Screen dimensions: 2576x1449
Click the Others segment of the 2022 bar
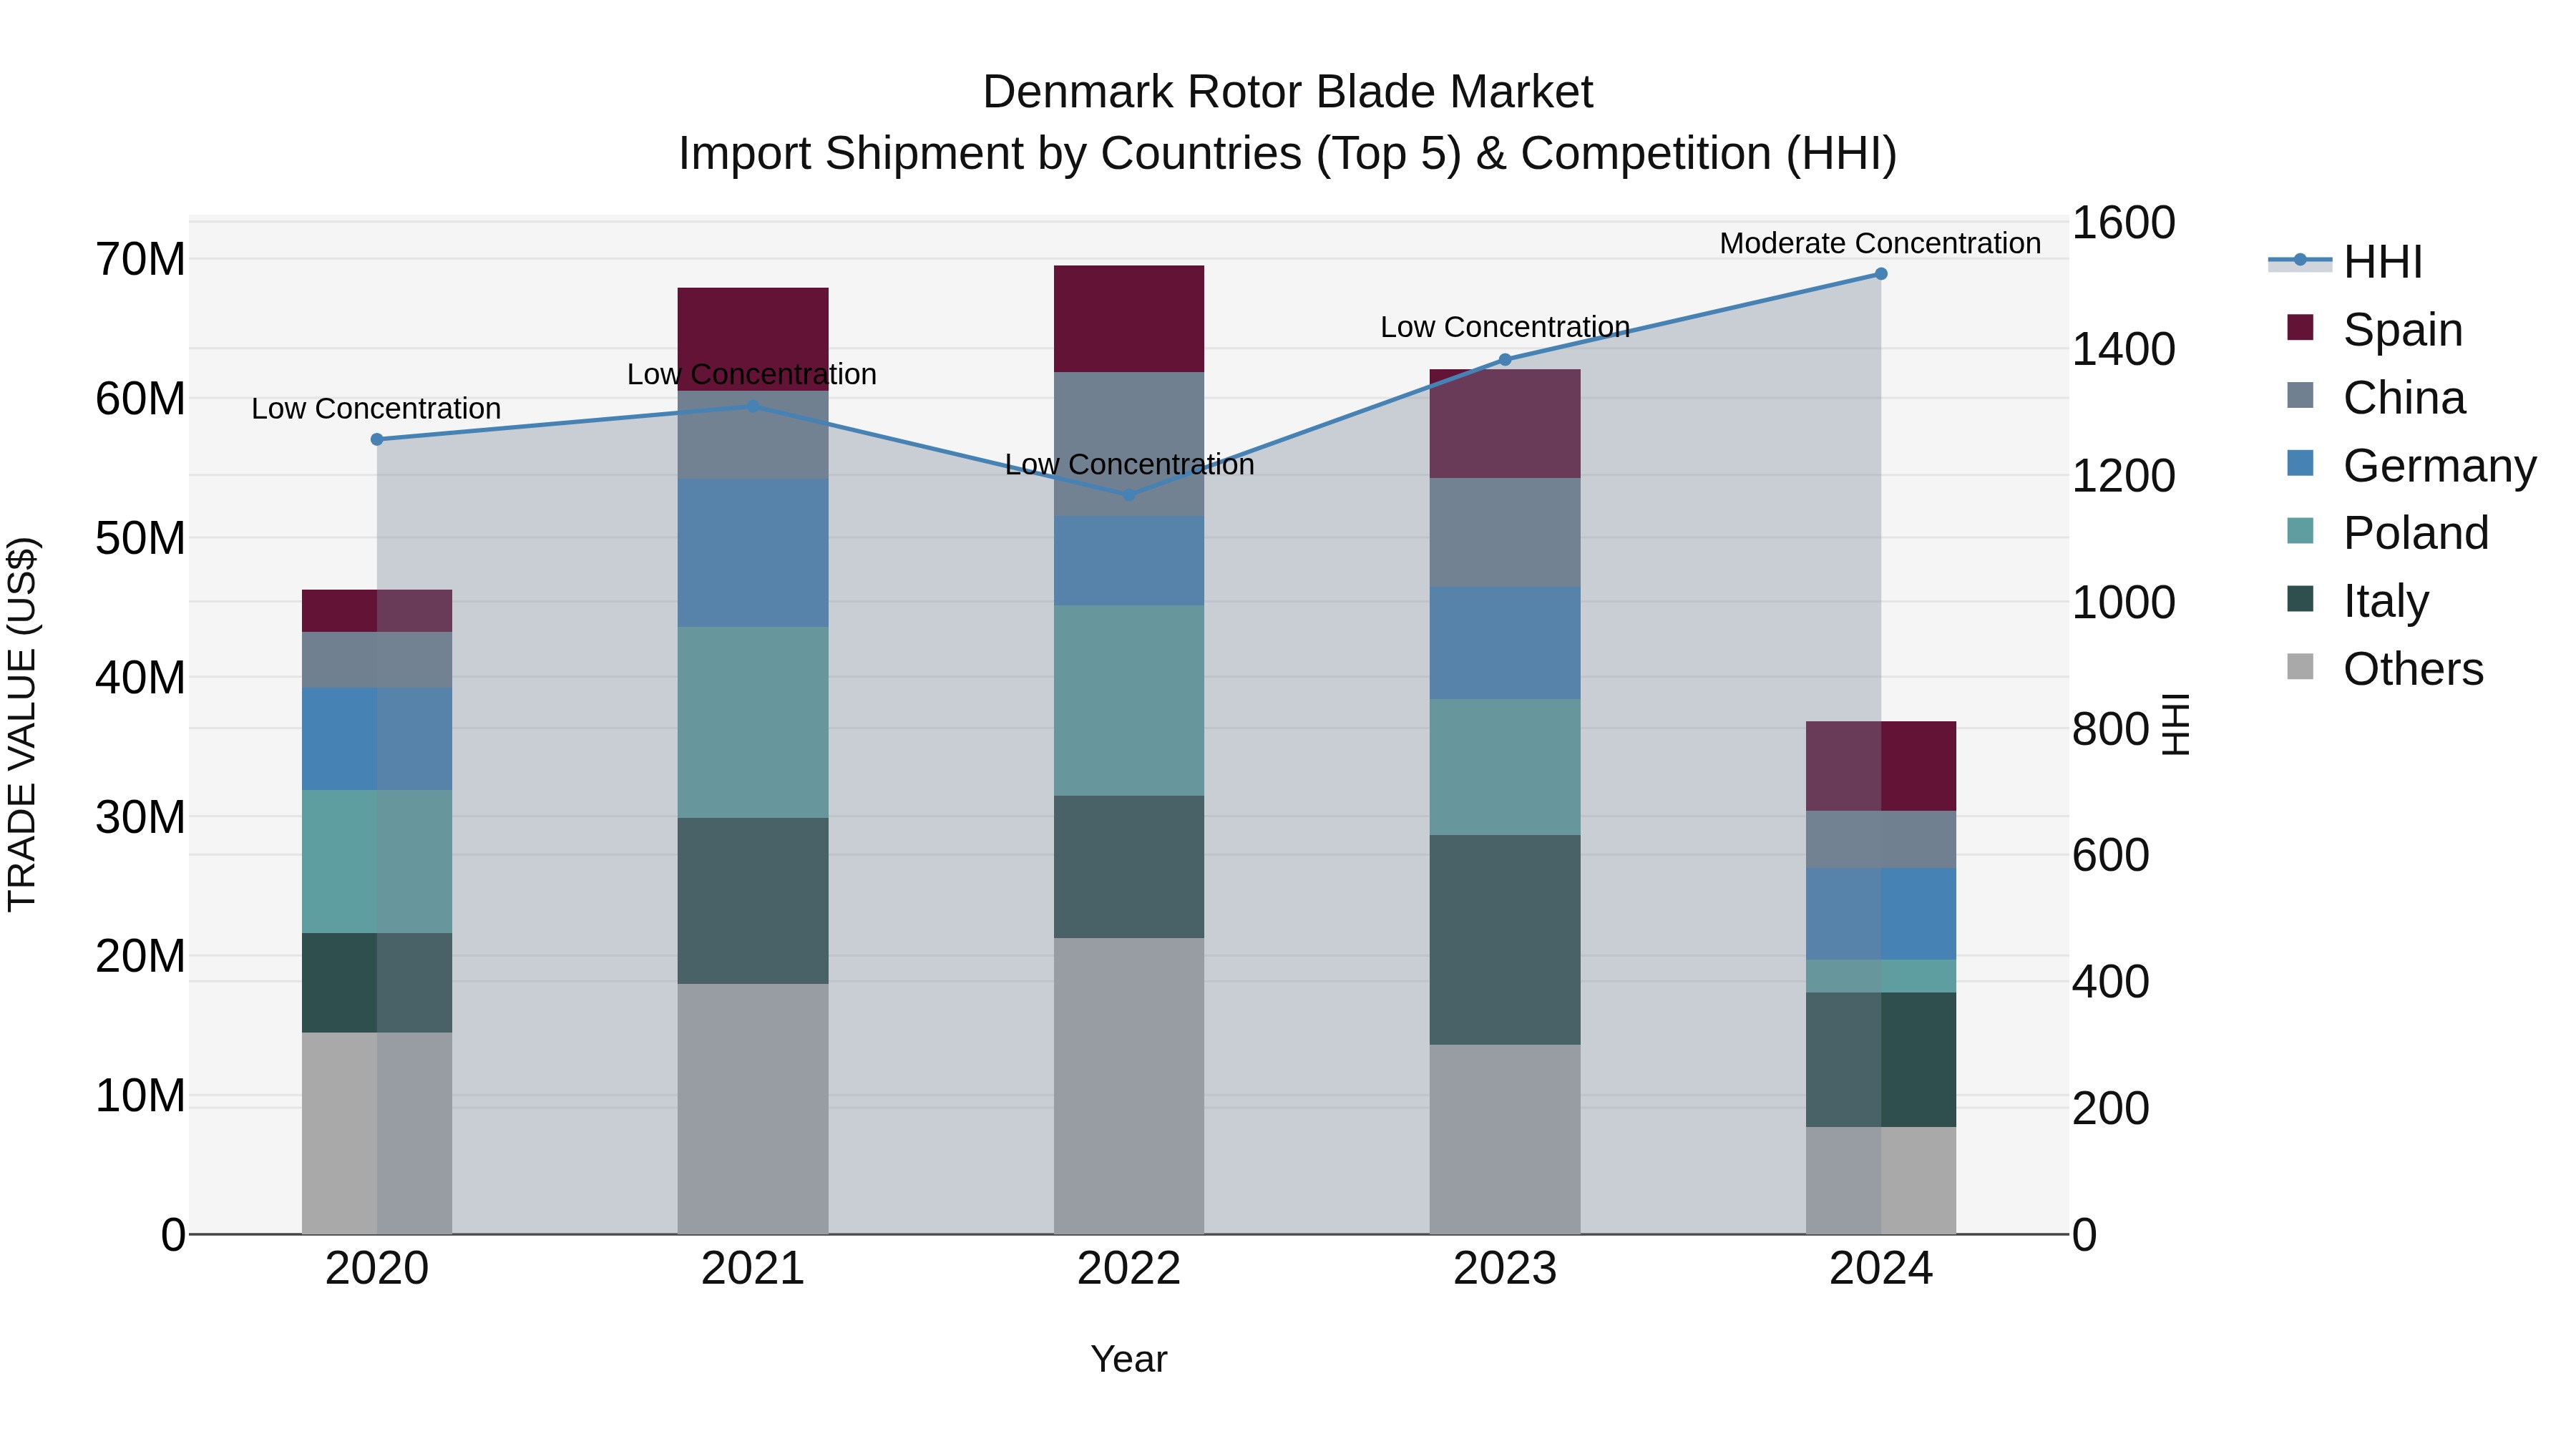coord(1129,1086)
